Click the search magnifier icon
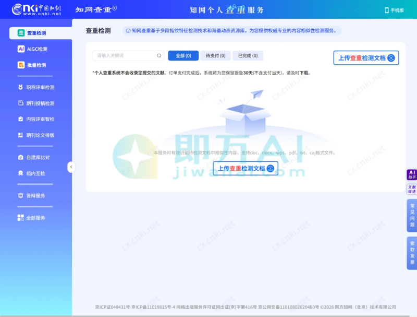This screenshot has height=317, width=417. [x=158, y=56]
